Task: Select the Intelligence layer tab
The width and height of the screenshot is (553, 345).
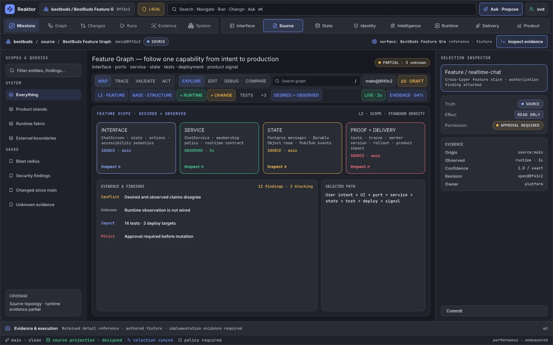Action: (x=406, y=26)
